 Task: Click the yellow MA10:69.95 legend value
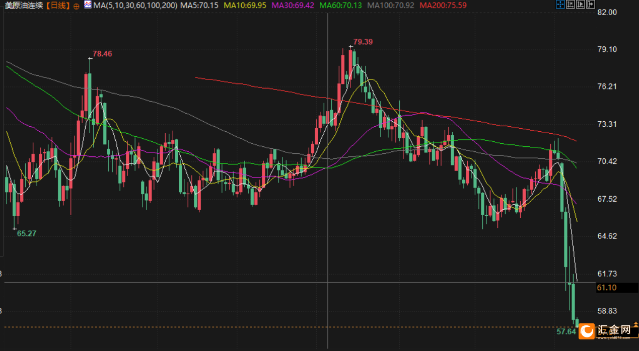(x=245, y=6)
